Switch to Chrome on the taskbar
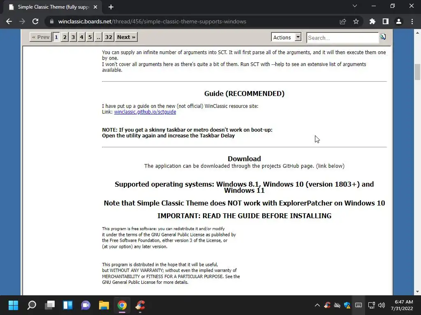 (x=122, y=305)
